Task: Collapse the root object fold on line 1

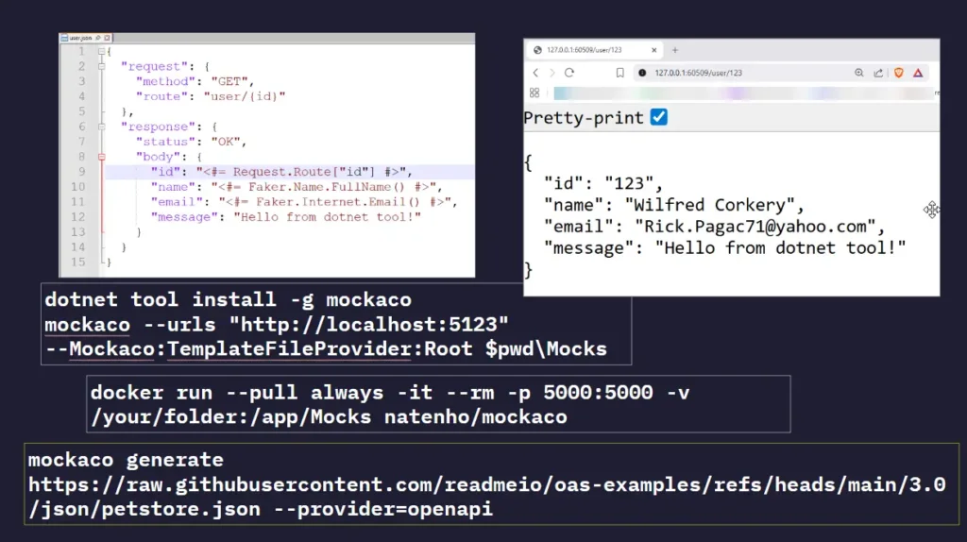Action: 102,51
